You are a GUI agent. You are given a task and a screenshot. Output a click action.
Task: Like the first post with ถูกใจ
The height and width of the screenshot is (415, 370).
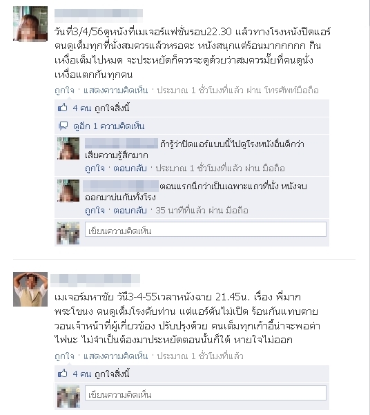click(x=64, y=90)
